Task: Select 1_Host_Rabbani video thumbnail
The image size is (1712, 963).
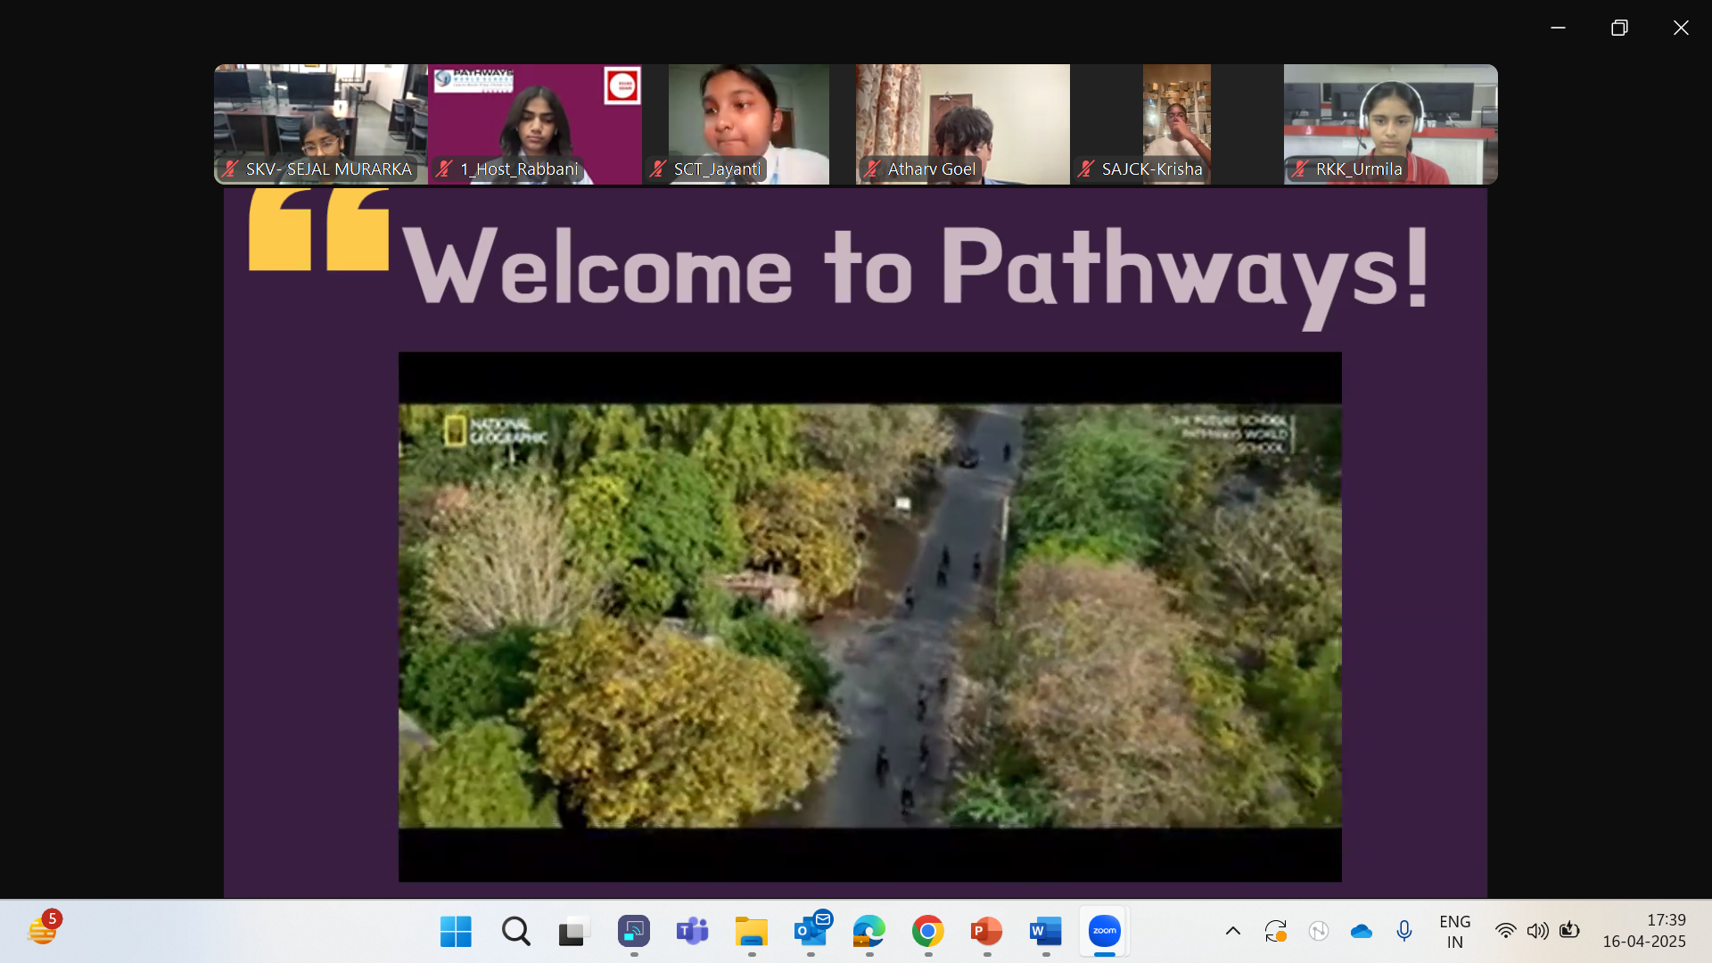Action: [534, 124]
